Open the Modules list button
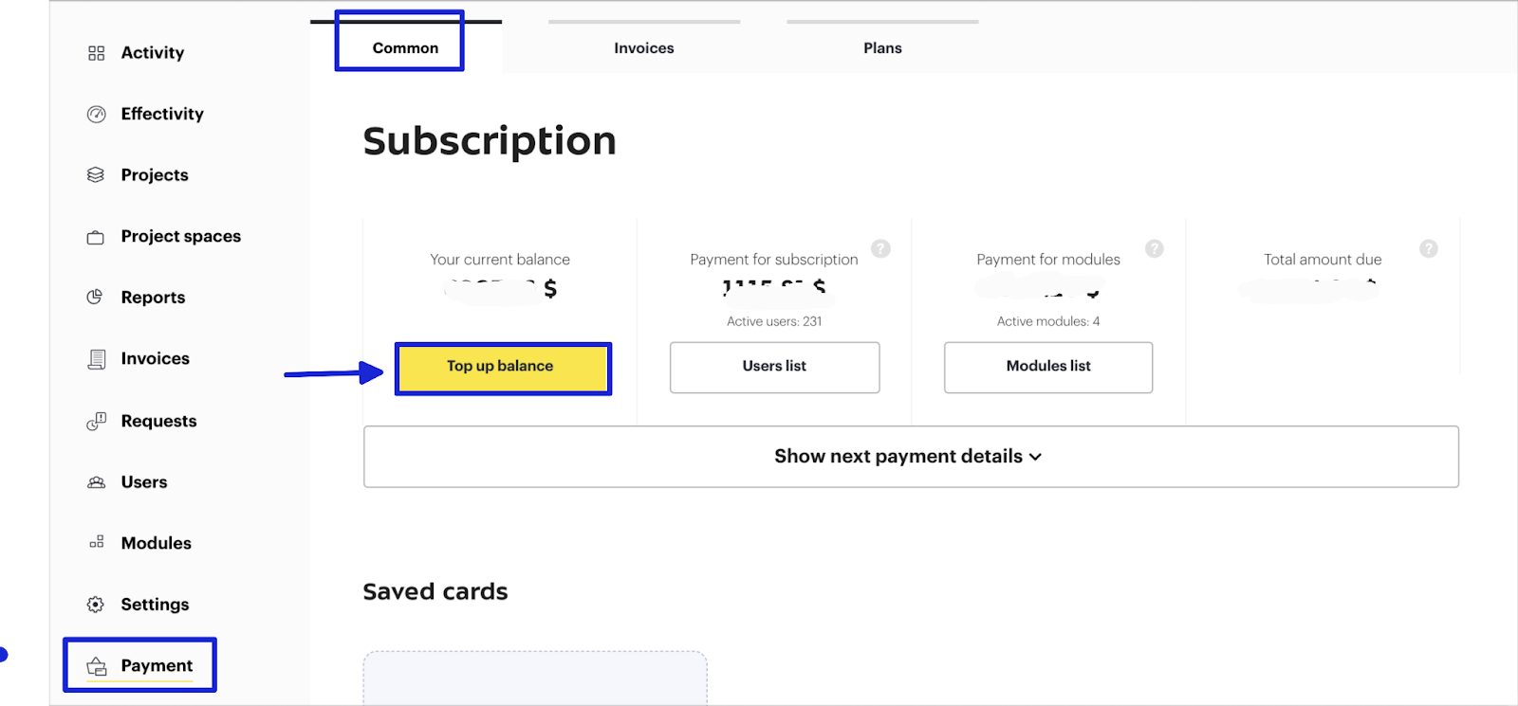 pyautogui.click(x=1047, y=367)
